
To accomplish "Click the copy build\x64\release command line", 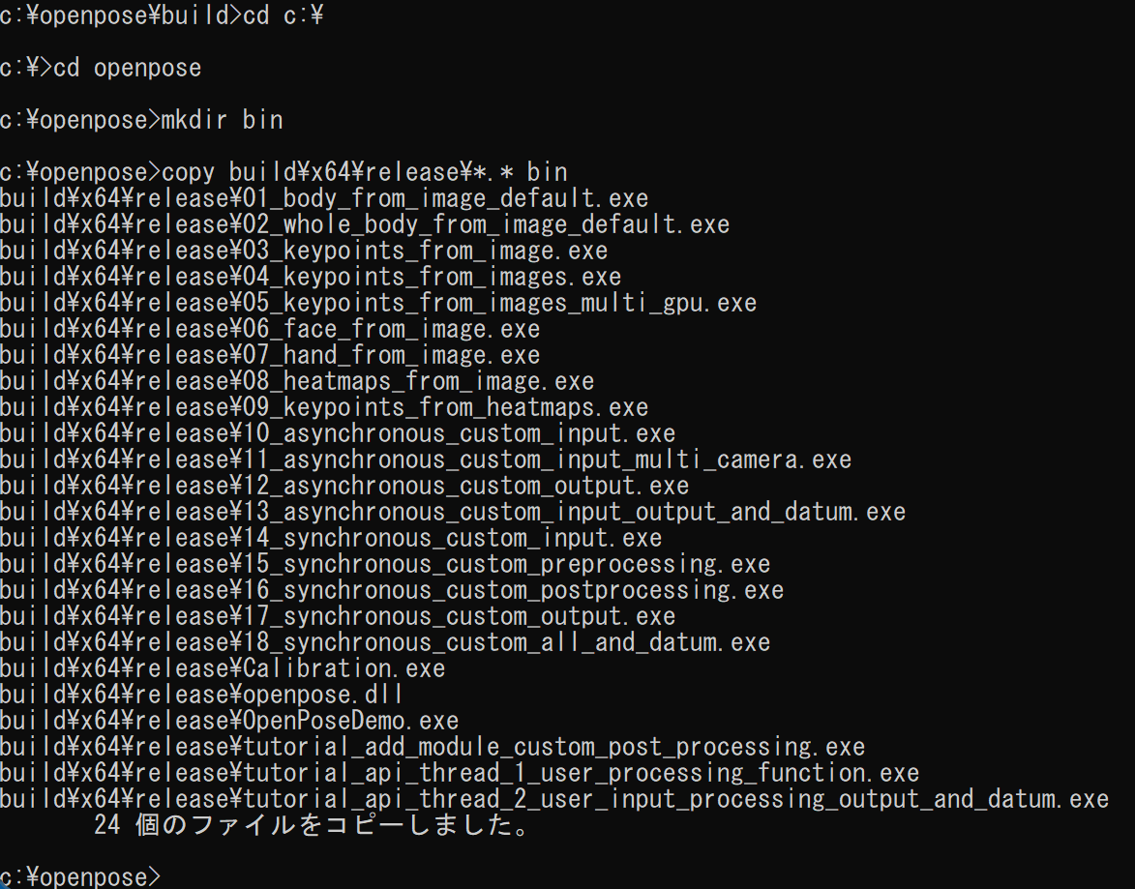I will point(284,172).
